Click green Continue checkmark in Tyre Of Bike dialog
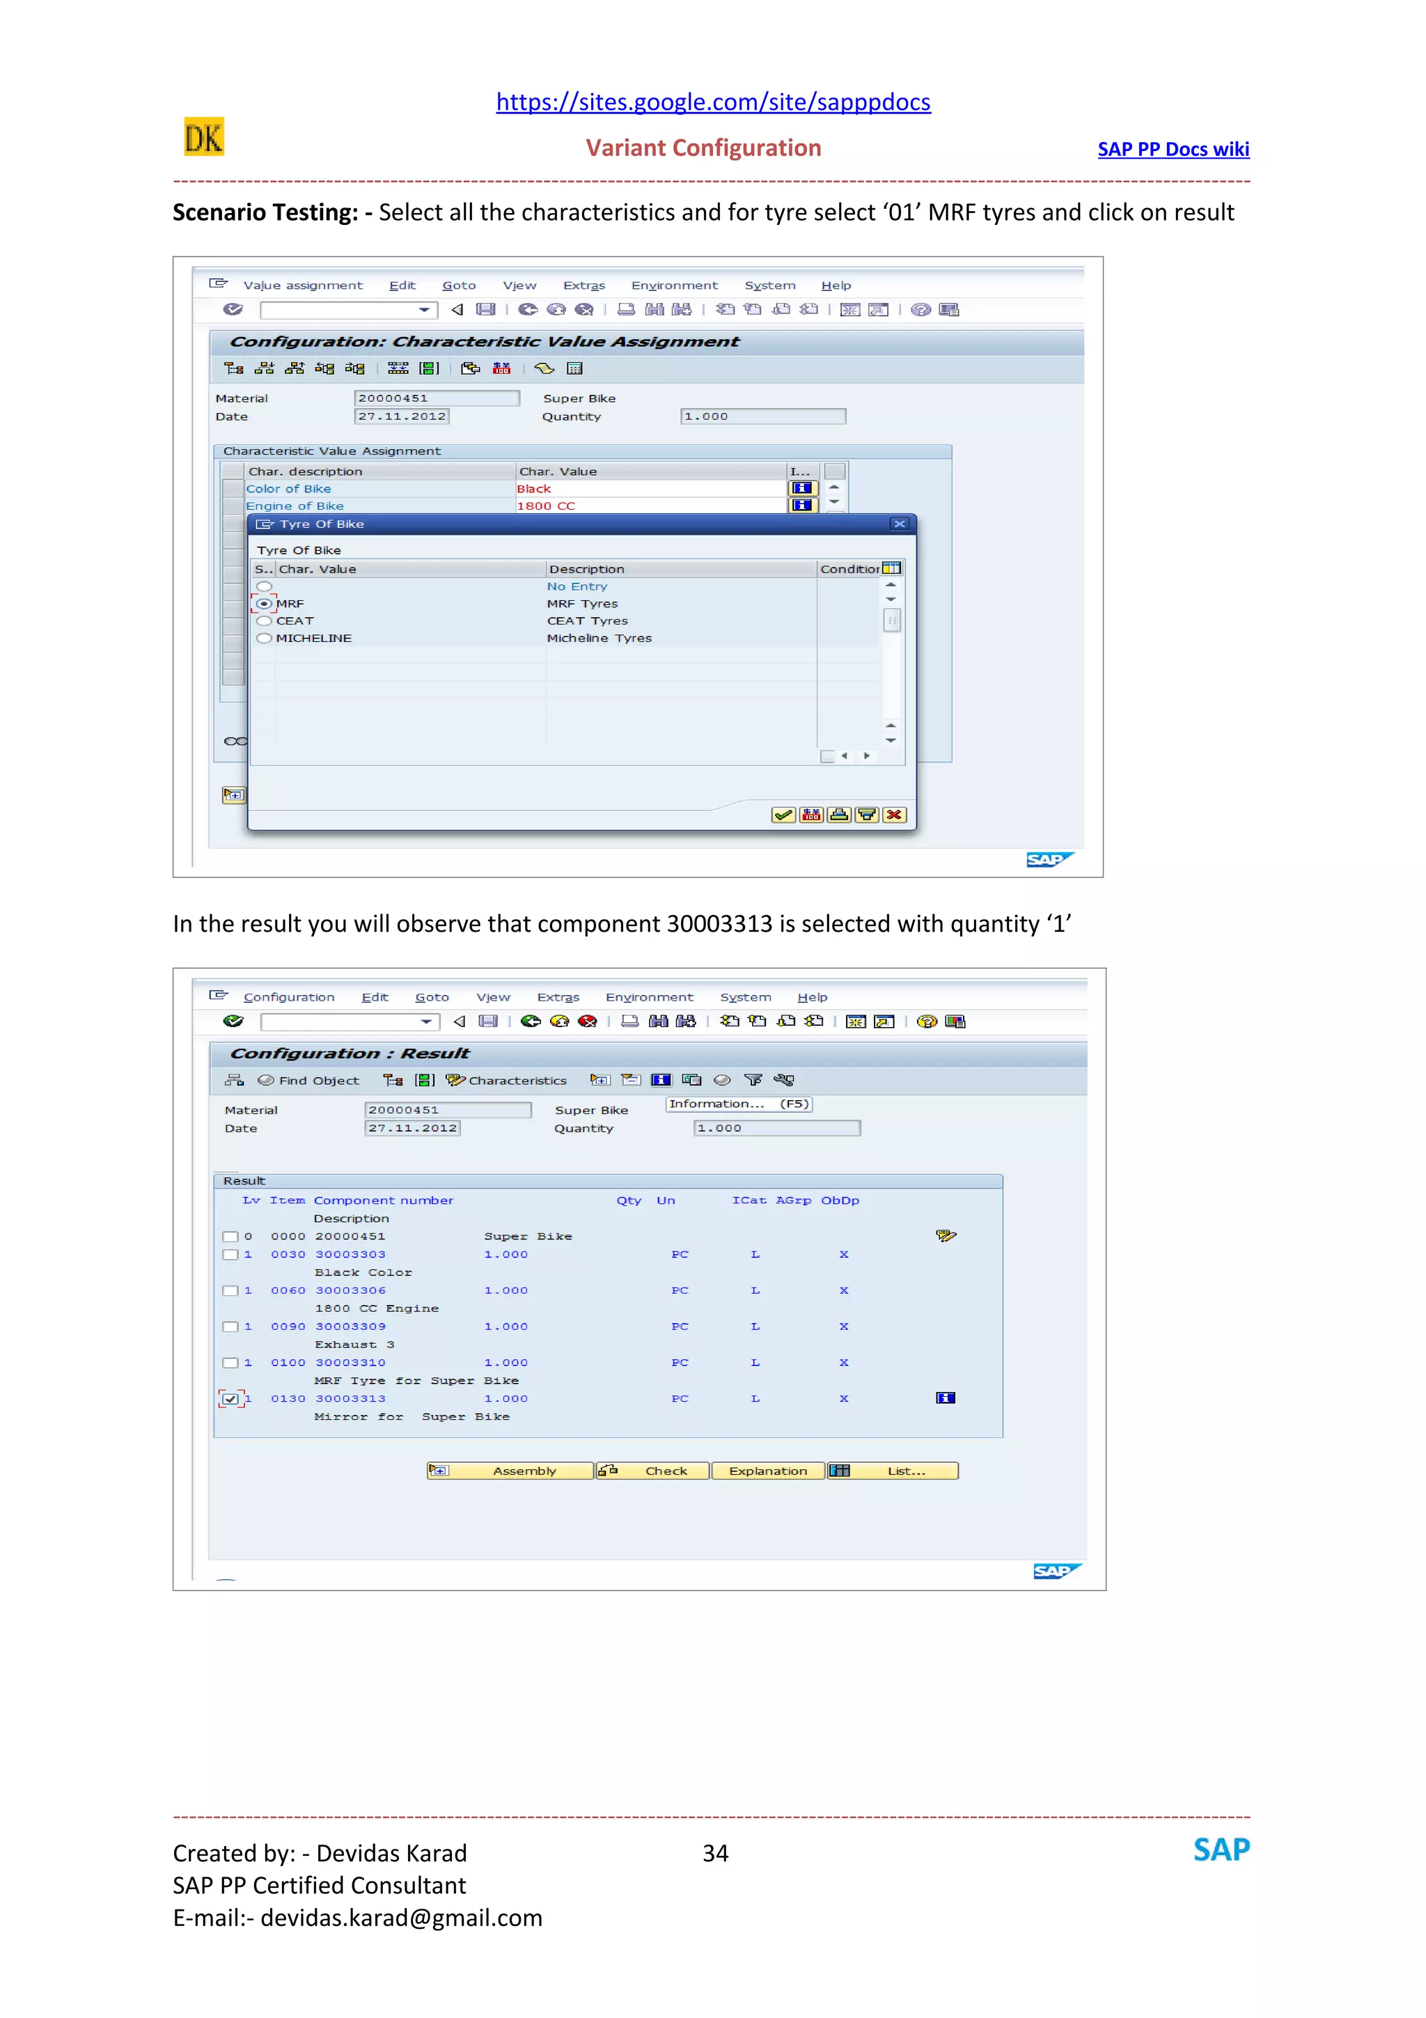The image size is (1426, 2018). 784,815
